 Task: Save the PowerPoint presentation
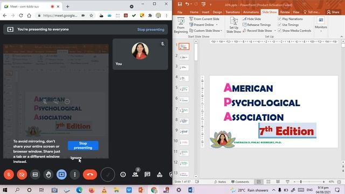click(x=180, y=4)
